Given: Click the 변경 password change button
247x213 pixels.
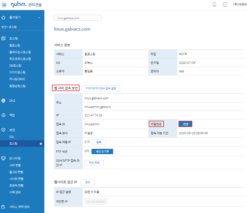Looking at the screenshot, I should point(185,124).
